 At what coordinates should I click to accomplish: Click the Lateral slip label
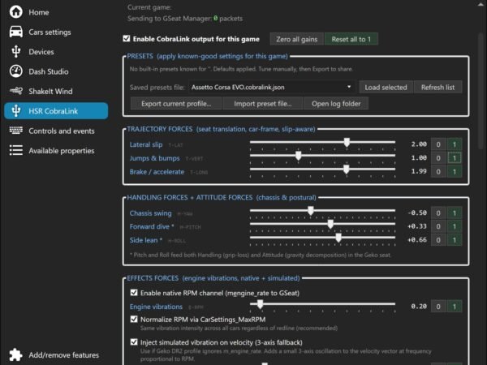(x=146, y=144)
